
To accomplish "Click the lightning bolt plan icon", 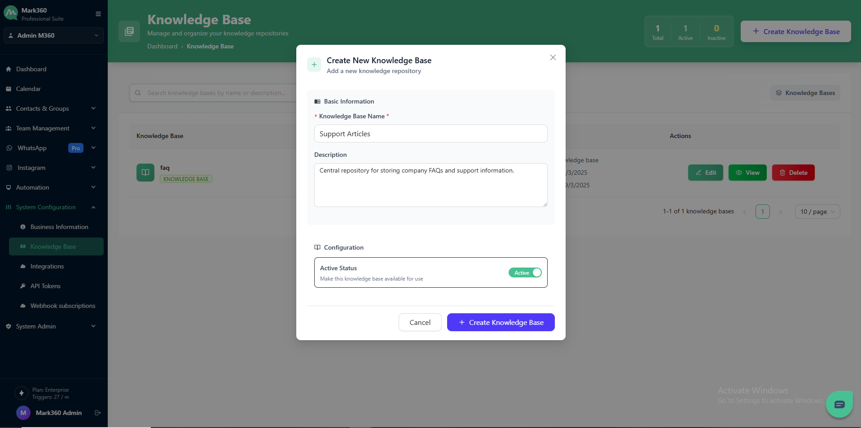I will 21,393.
